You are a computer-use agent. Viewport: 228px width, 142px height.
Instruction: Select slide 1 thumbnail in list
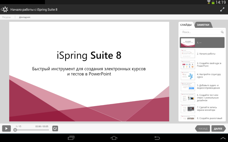click(x=188, y=43)
